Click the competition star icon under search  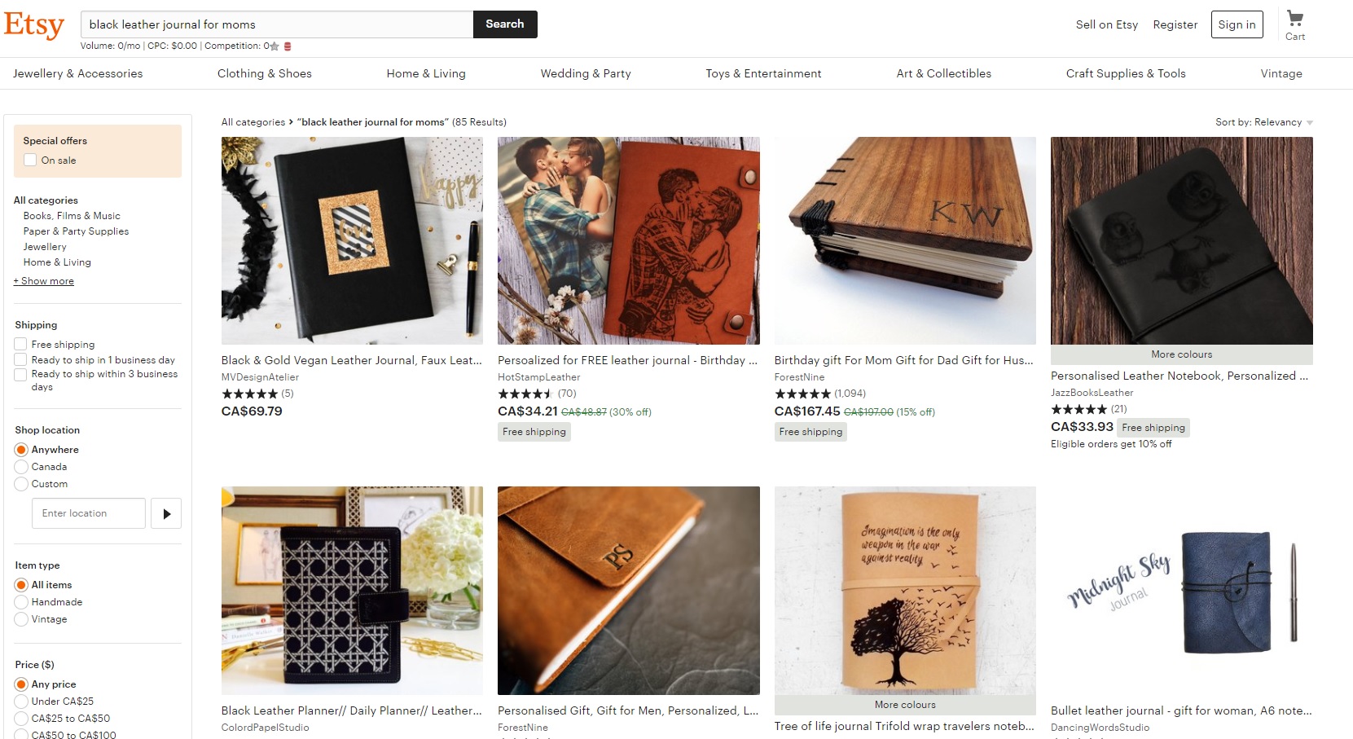point(275,46)
